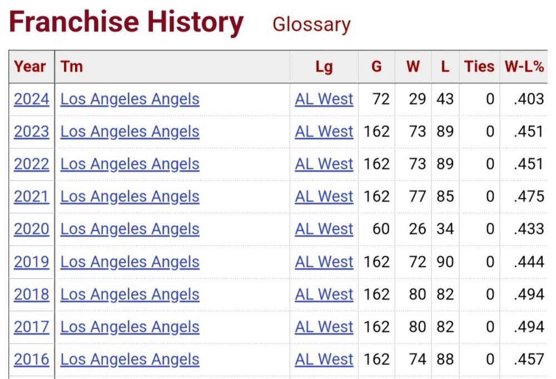
Task: Open the AL West link in 2016 row
Action: click(324, 360)
